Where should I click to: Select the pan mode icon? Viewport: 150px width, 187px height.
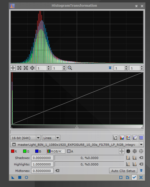pyautogui.click(x=32, y=68)
